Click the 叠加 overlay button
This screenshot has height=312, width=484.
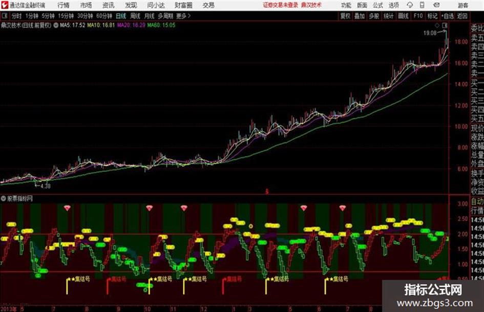[360, 16]
